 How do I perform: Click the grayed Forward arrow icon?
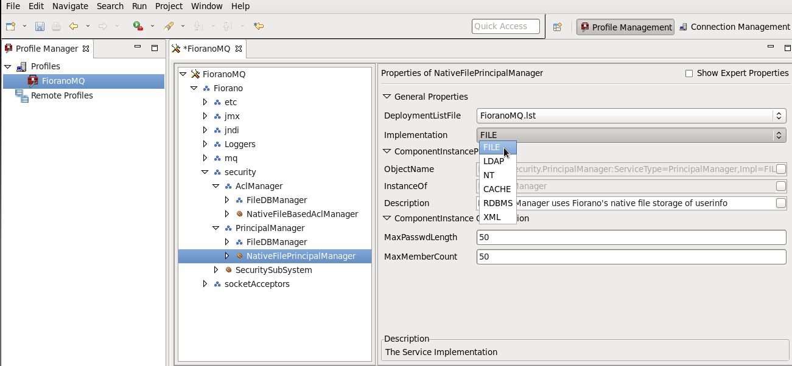(103, 26)
